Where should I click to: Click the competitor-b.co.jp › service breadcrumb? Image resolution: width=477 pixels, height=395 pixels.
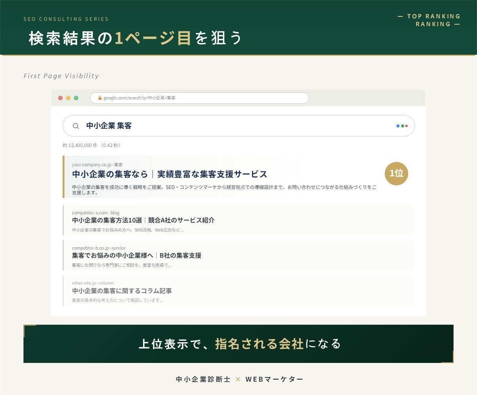pos(99,248)
